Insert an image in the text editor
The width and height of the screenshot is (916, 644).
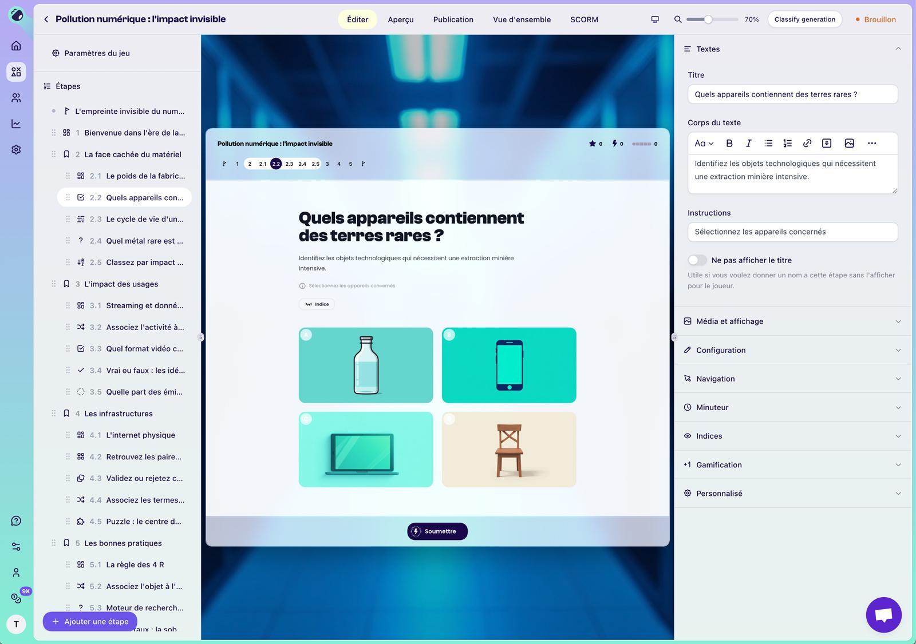[x=849, y=144]
